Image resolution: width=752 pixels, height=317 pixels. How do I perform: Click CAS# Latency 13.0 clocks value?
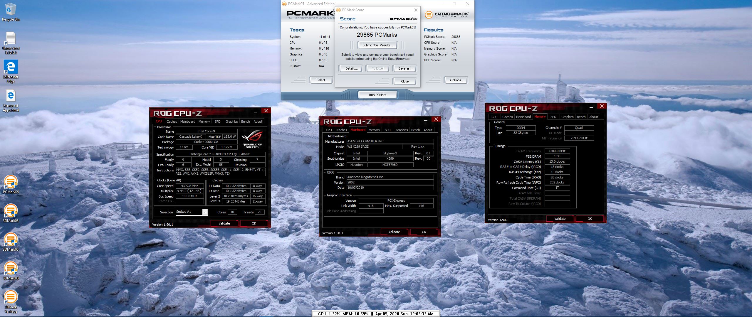pyautogui.click(x=557, y=161)
